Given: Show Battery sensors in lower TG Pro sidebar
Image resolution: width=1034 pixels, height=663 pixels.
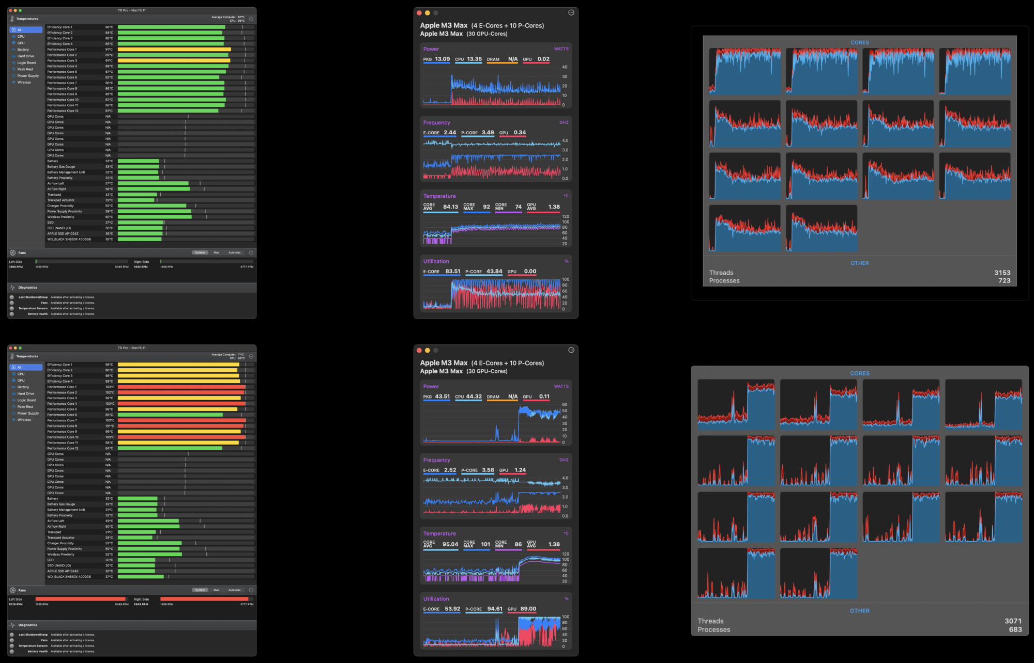Looking at the screenshot, I should pyautogui.click(x=26, y=387).
